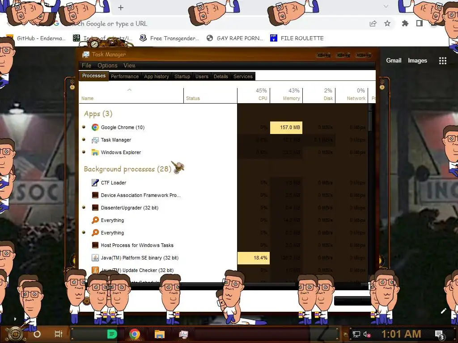The image size is (458, 343).
Task: Switch to the Details tab
Action: (x=221, y=76)
